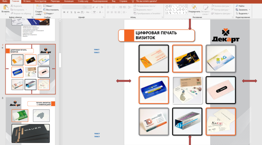Open the Файл menu tab
This screenshot has width=262, height=145.
tap(5, 1)
